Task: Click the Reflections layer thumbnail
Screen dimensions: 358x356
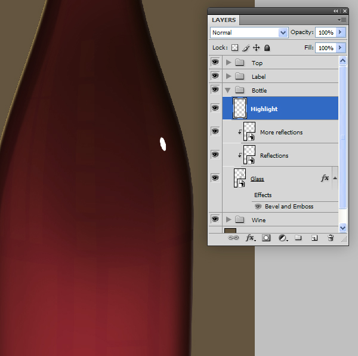Action: click(249, 155)
